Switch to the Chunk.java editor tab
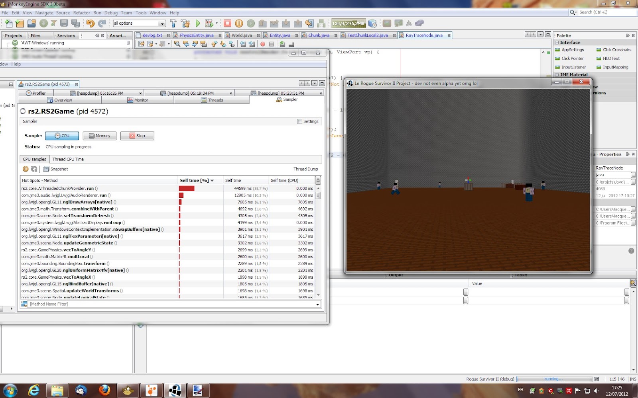638x398 pixels. click(x=319, y=35)
